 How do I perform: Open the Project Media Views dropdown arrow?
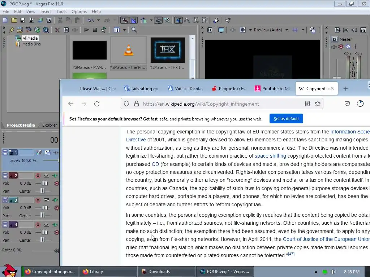(124, 30)
